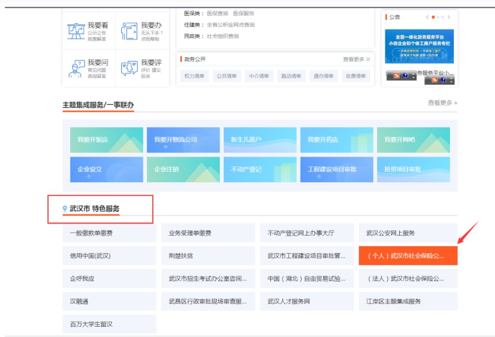Image resolution: width=495 pixels, height=337 pixels.
Task: Open the 我要开饭店 service tile
Action: point(107,140)
